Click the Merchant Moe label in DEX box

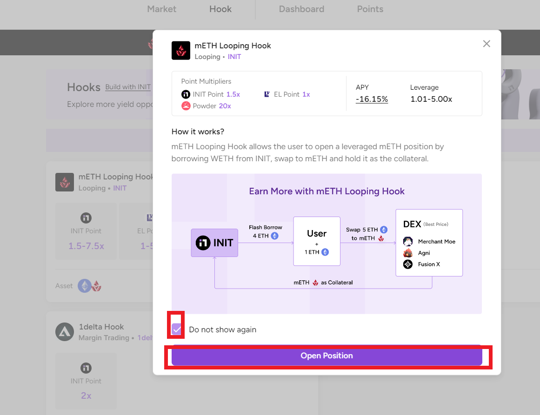(437, 242)
